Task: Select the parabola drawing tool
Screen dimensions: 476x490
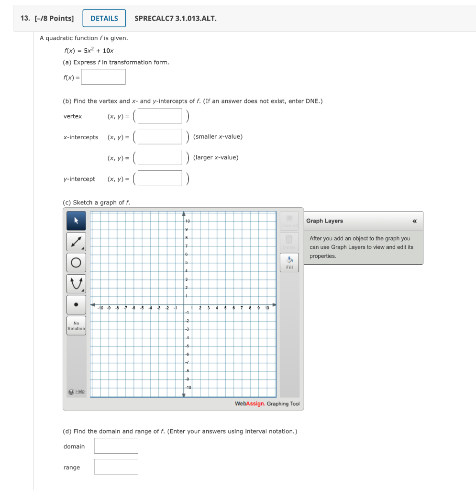Action: pos(76,283)
